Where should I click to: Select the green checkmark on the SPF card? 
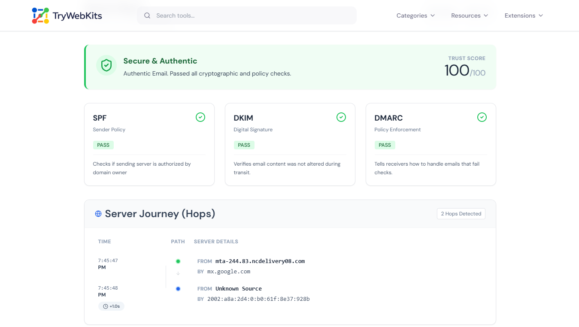200,117
